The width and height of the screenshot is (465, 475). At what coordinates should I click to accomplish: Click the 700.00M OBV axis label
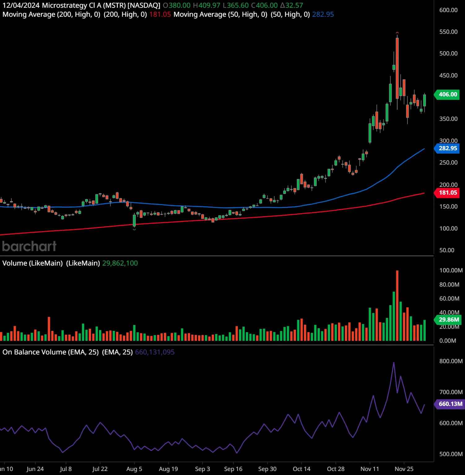point(451,392)
